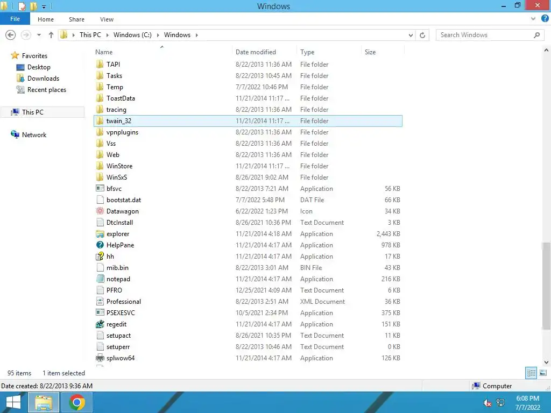Select the Datawagon icon file
The image size is (551, 413).
[100, 211]
